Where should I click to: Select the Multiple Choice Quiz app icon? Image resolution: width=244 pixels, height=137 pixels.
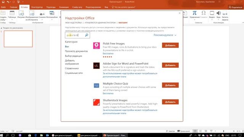[x=96, y=86]
